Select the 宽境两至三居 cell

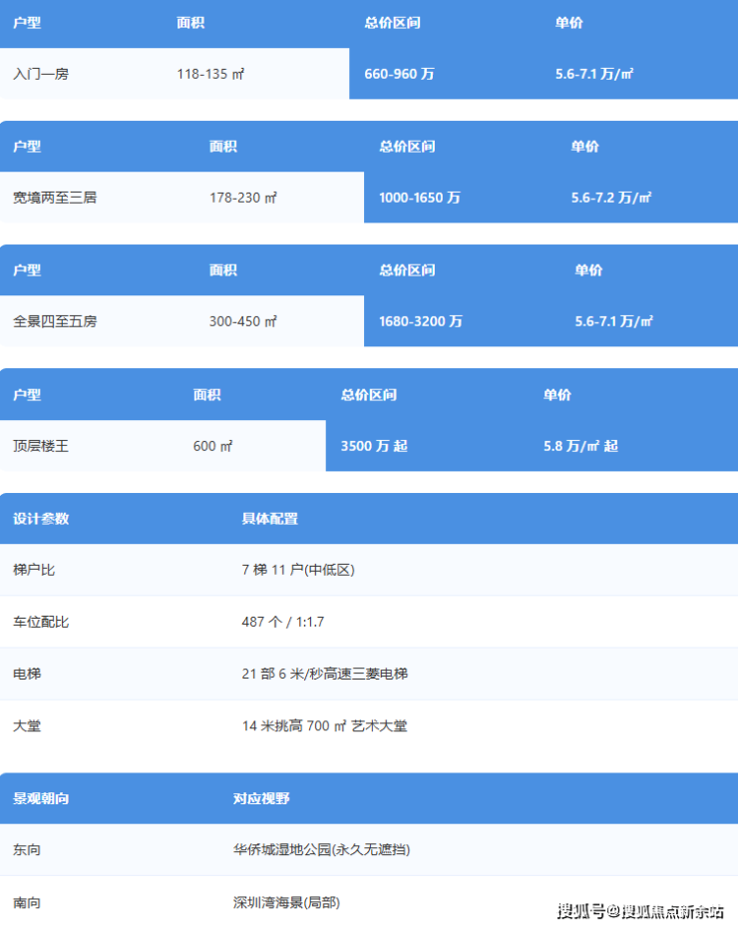click(55, 198)
